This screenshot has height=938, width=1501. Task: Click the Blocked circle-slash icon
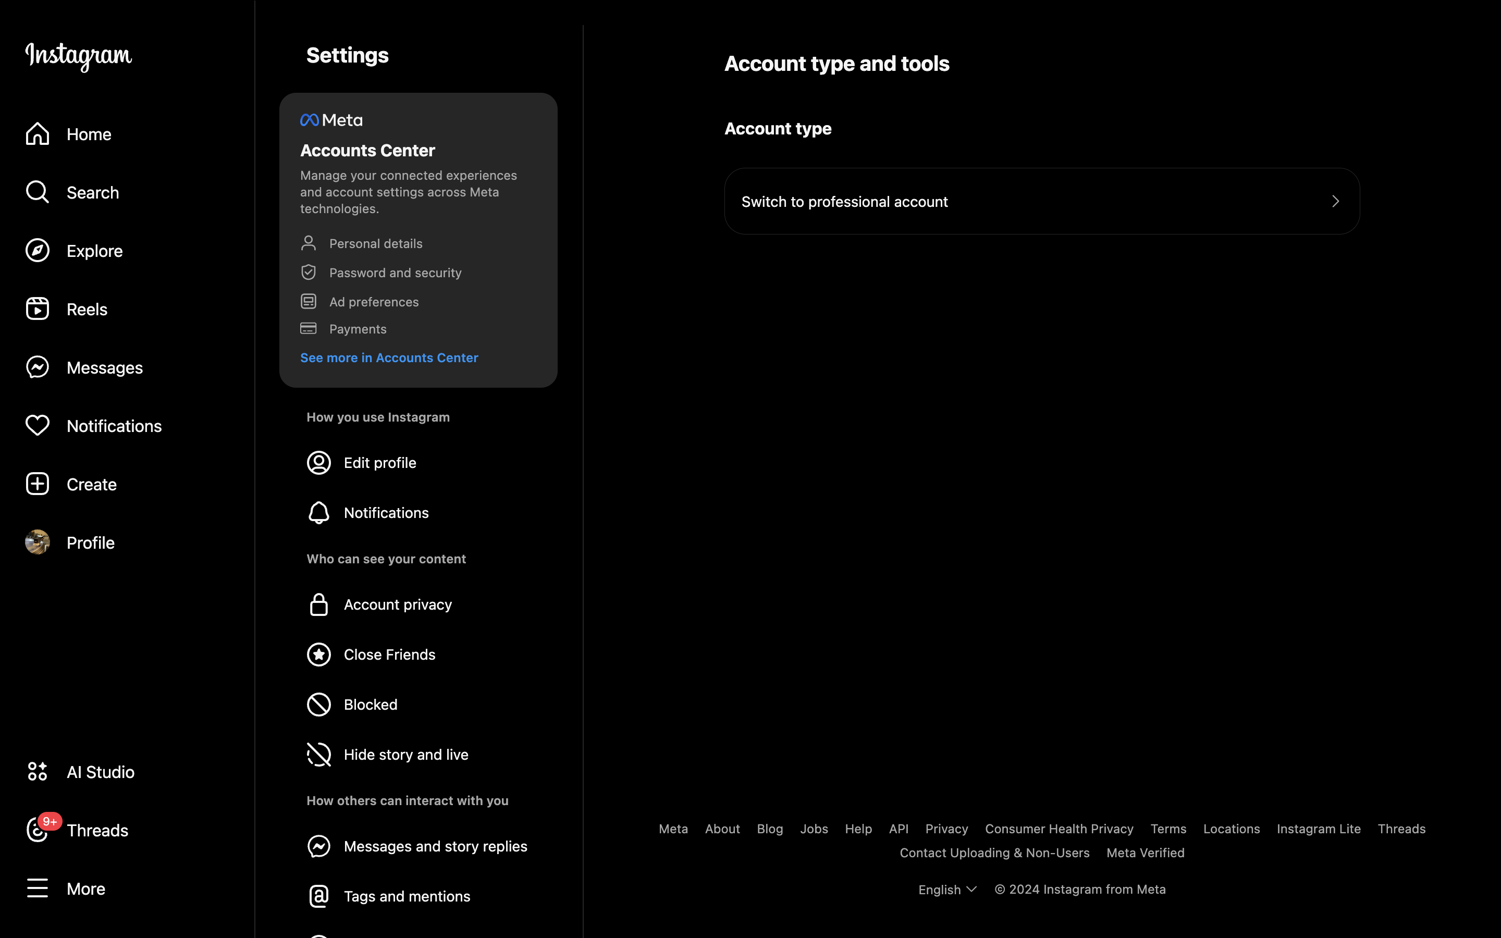319,705
